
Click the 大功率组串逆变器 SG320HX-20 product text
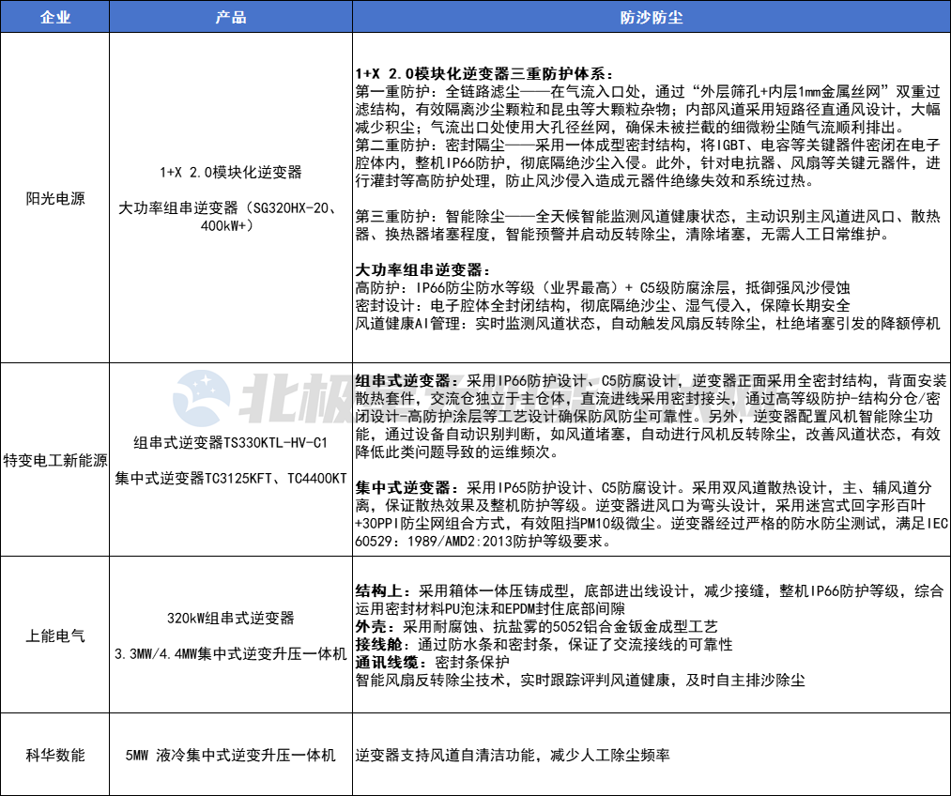coord(227,217)
